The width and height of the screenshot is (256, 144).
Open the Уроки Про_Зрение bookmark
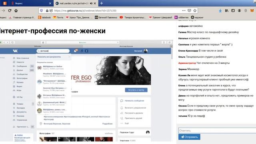79,17
